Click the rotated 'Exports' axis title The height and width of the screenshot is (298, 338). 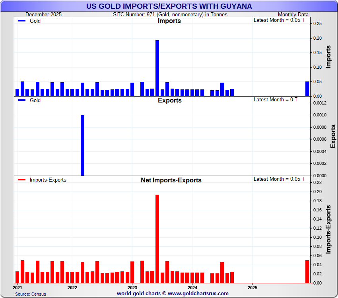click(333, 136)
